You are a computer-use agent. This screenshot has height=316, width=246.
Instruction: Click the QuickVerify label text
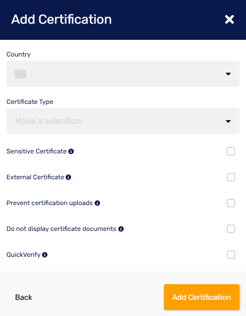[x=23, y=255]
